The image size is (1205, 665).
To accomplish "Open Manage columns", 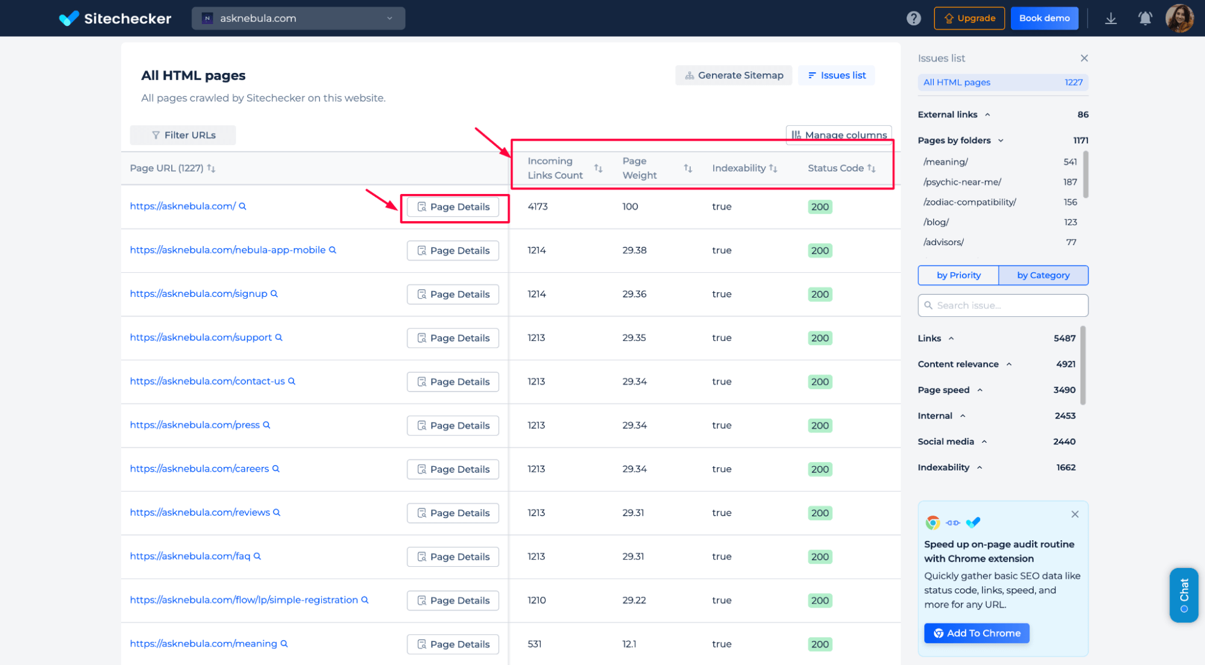I will tap(839, 135).
